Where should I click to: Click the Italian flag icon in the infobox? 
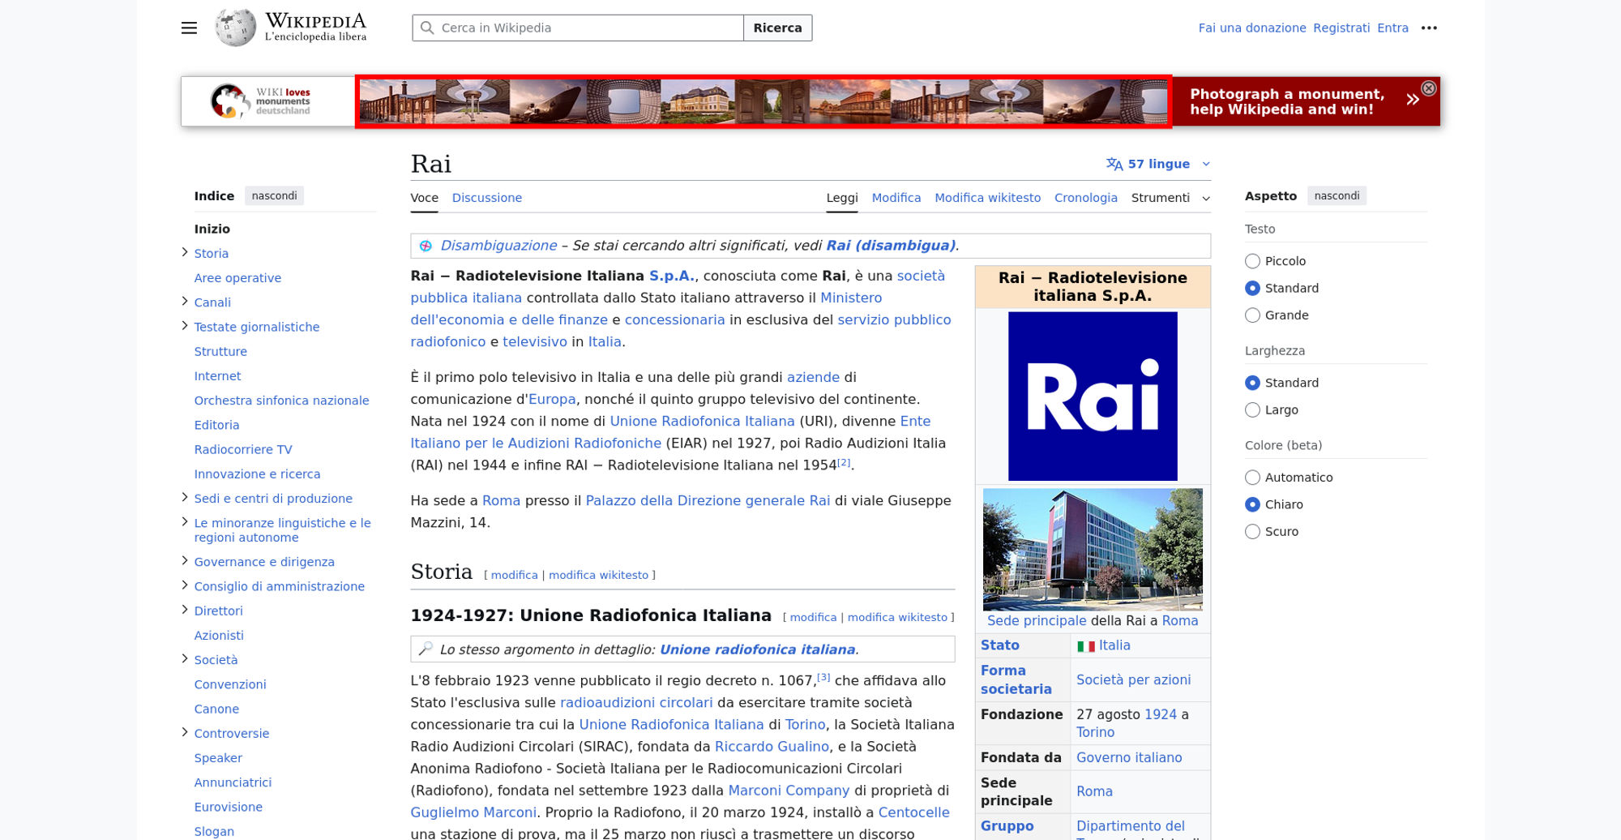click(1086, 646)
